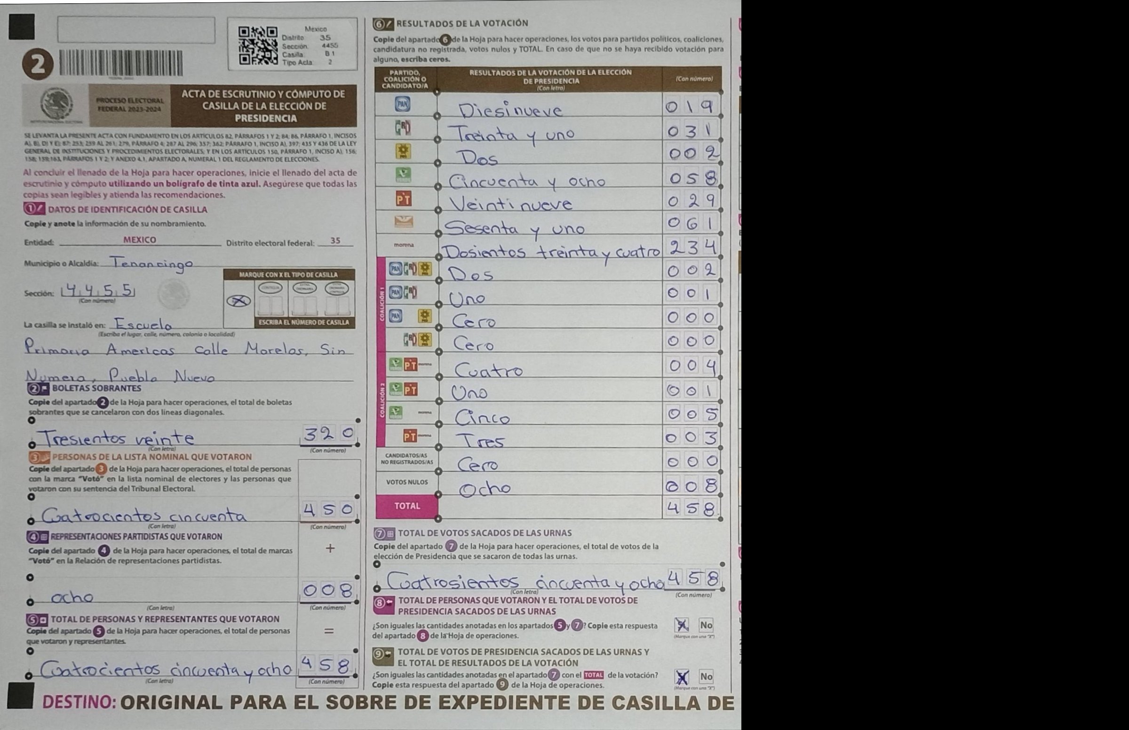
Task: Click the Boletas Sobrantes number 320
Action: (x=328, y=434)
